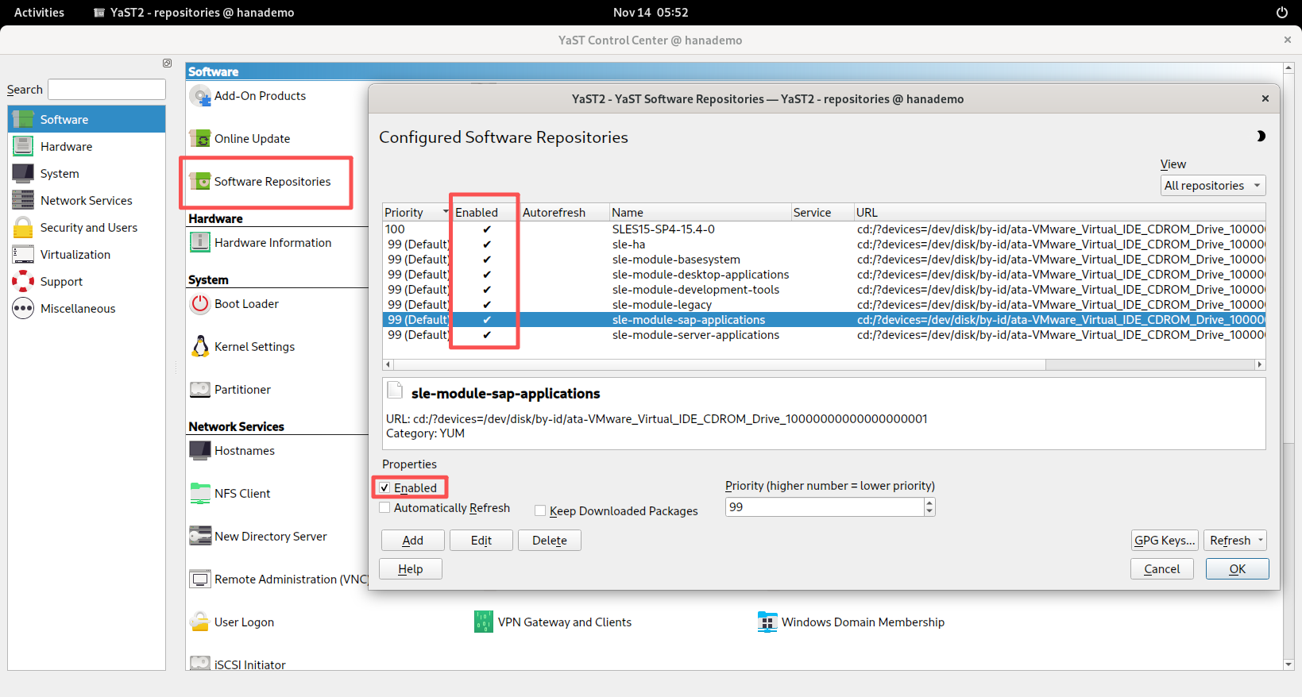Sort by Name column header
This screenshot has width=1302, height=697.
[699, 213]
